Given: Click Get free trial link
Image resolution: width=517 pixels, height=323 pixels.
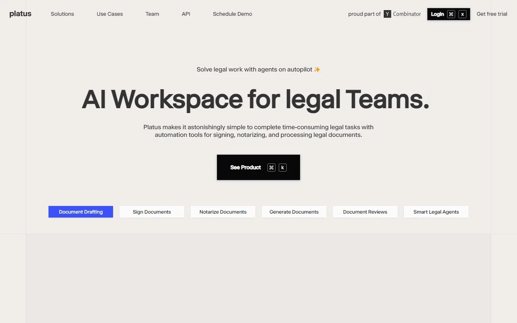Looking at the screenshot, I should point(492,14).
